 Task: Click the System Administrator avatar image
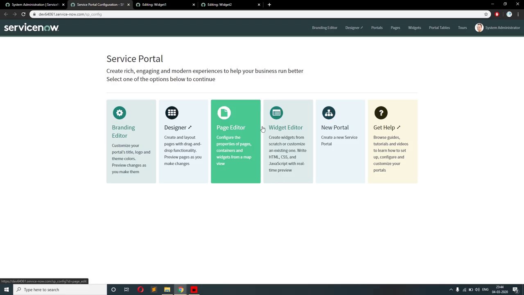tap(479, 27)
